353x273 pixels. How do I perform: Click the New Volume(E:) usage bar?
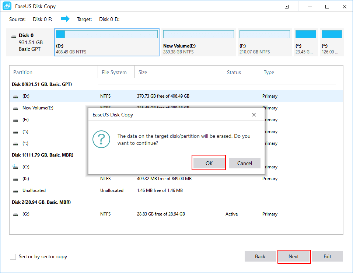pos(198,34)
